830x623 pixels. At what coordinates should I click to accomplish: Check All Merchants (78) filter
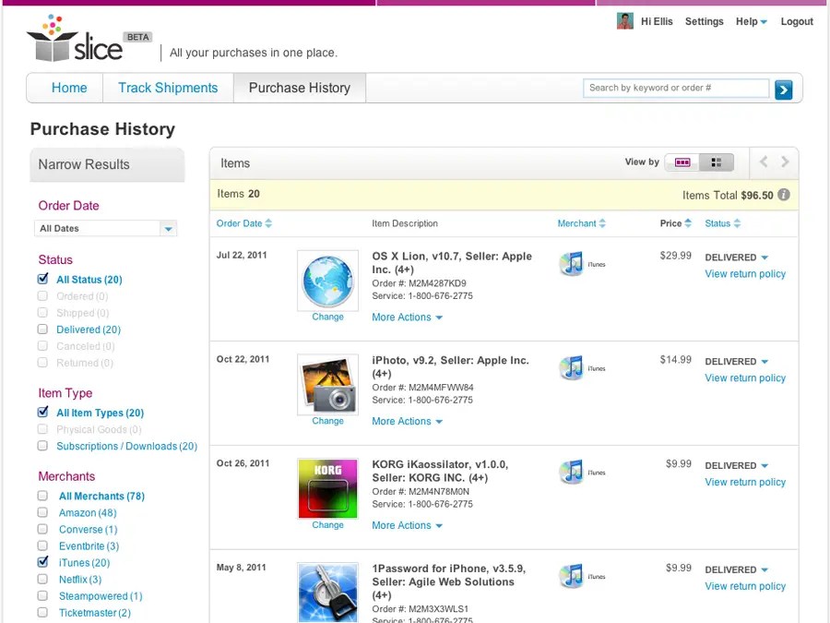point(42,496)
